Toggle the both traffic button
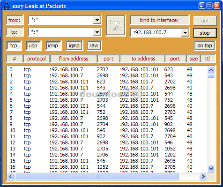223x187 pixels. (115, 25)
